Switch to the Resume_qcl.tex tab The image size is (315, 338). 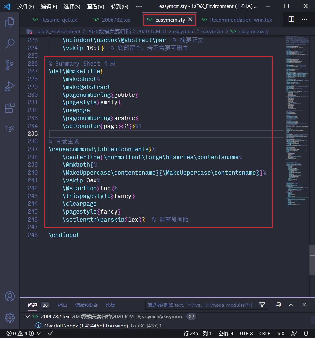pyautogui.click(x=59, y=20)
